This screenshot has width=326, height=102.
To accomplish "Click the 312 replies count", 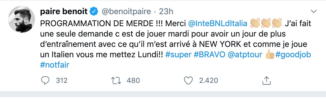I will point(62,80).
